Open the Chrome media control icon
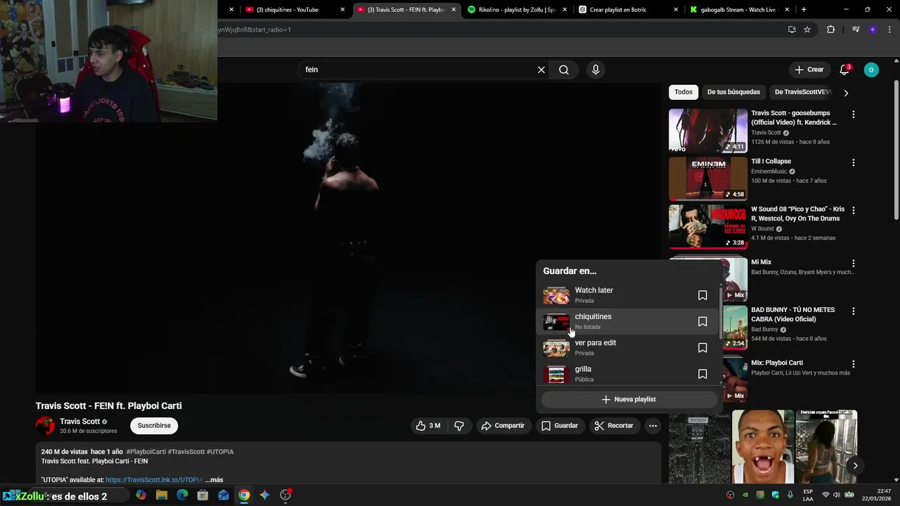Viewport: 900px width, 506px height. [x=856, y=30]
